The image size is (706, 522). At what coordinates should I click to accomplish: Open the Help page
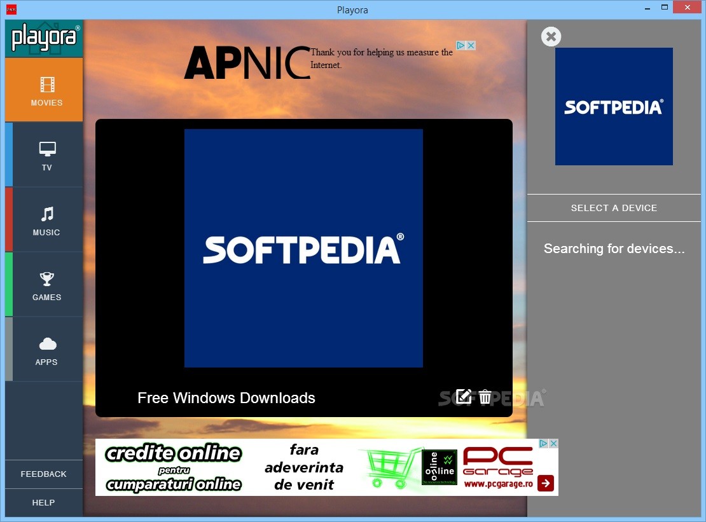pos(44,503)
